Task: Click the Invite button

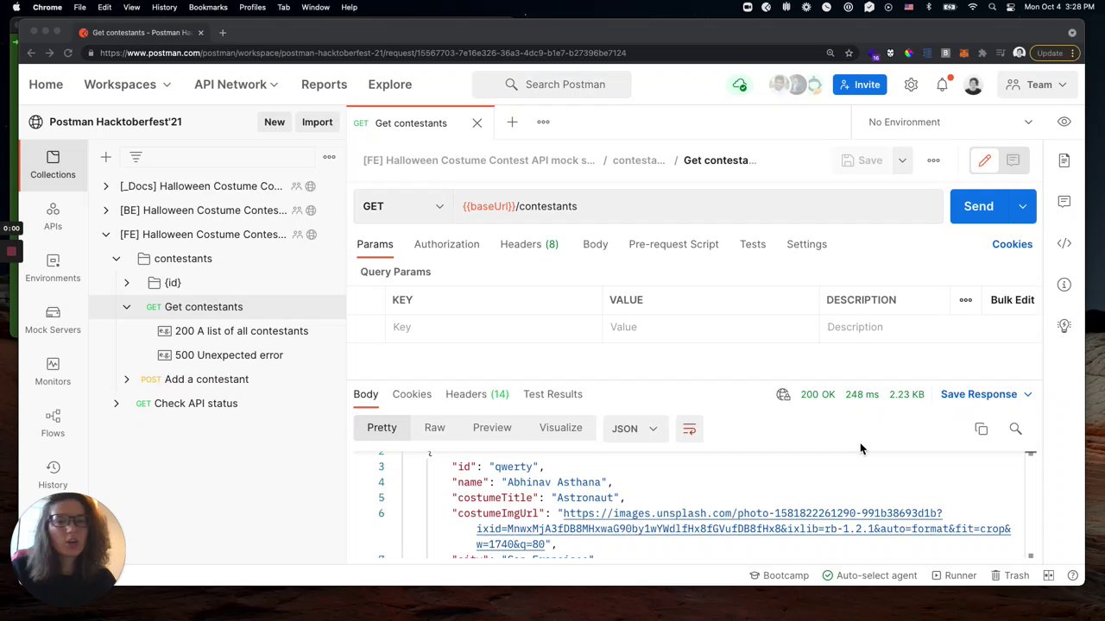Action: point(859,85)
